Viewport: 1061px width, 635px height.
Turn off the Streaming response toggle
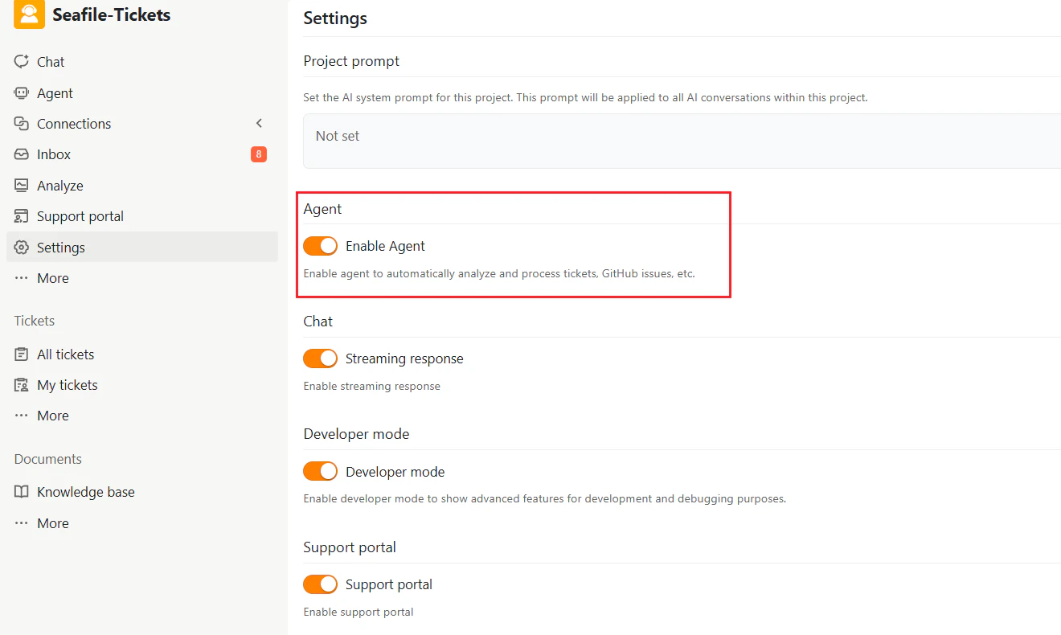pyautogui.click(x=320, y=358)
